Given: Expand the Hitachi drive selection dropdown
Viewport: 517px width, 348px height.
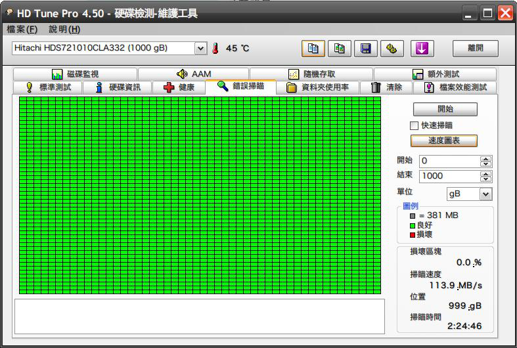Looking at the screenshot, I should pos(200,49).
